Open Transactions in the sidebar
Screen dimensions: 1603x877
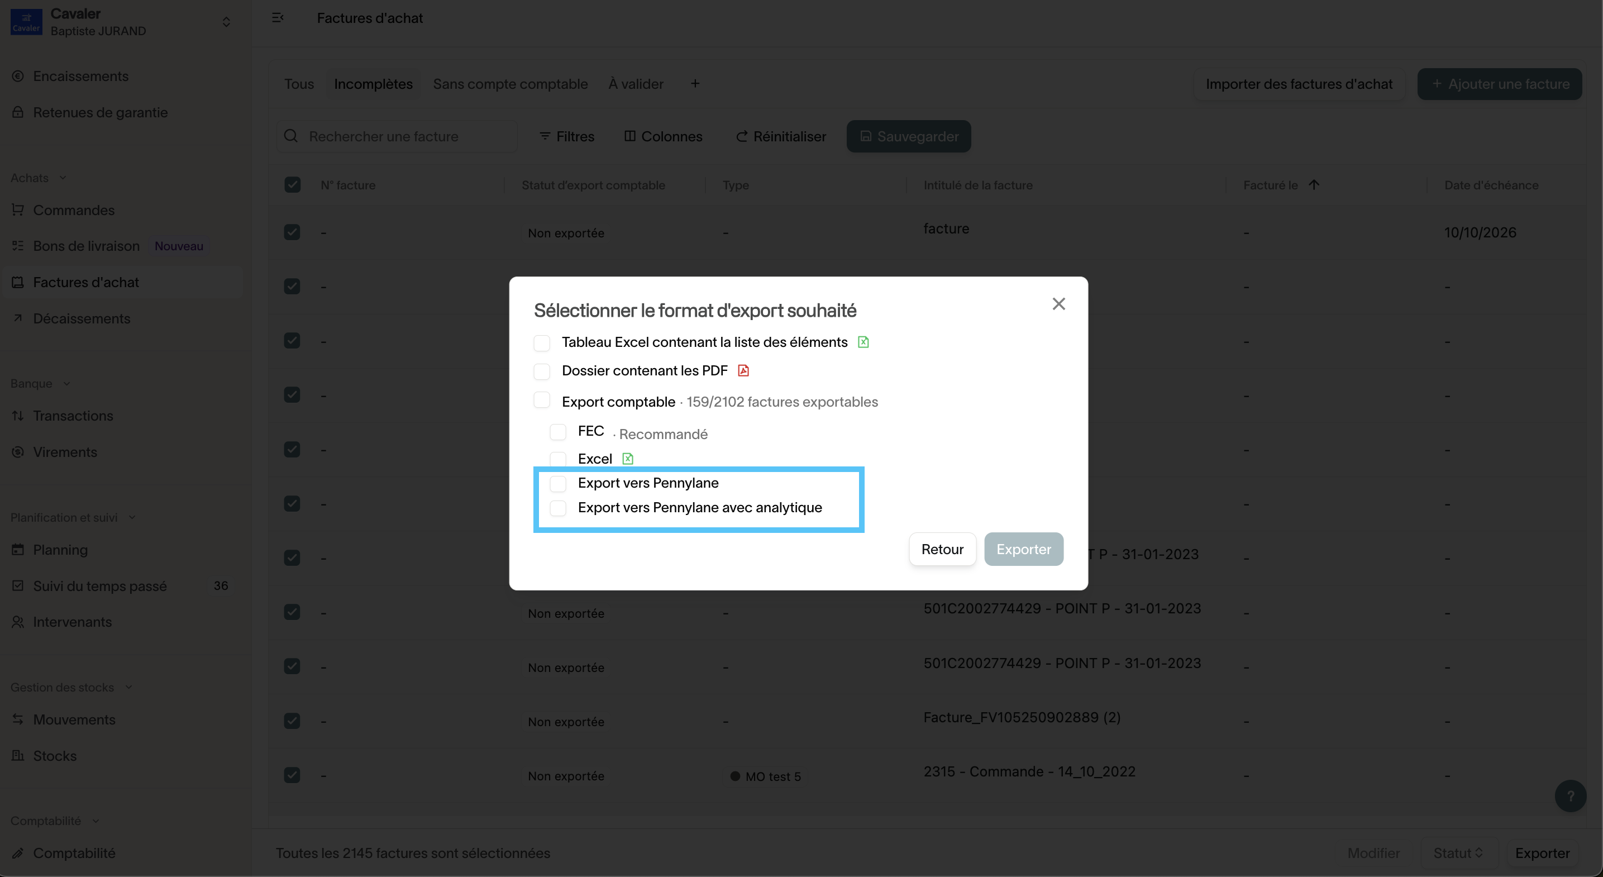(x=73, y=416)
